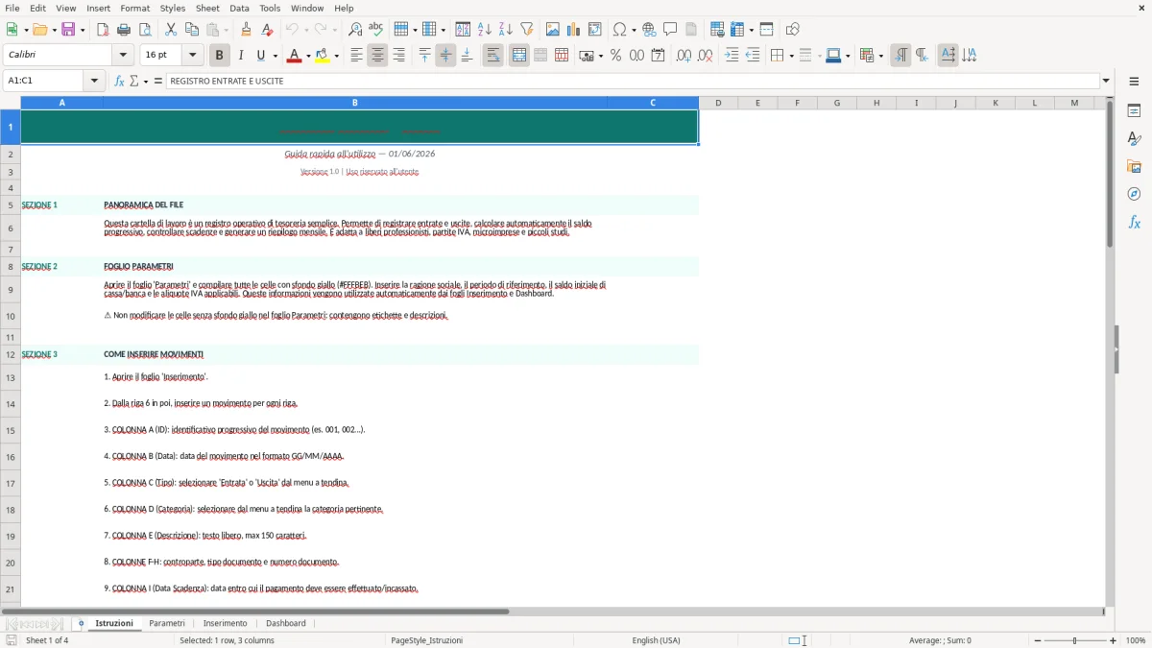Click the Background Color yellow swatch
The image size is (1152, 648).
click(x=323, y=56)
